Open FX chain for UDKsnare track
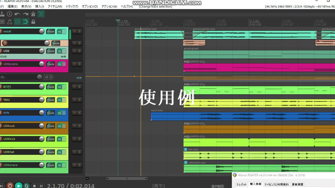This screenshot has width=335, height=188. pos(59,165)
